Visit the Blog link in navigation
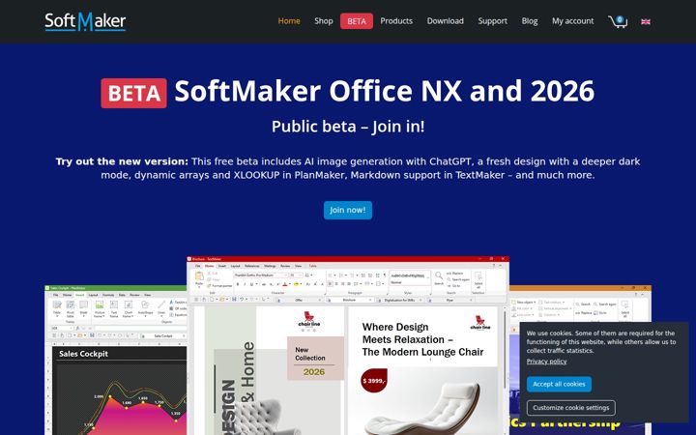The width and height of the screenshot is (696, 435). (530, 21)
